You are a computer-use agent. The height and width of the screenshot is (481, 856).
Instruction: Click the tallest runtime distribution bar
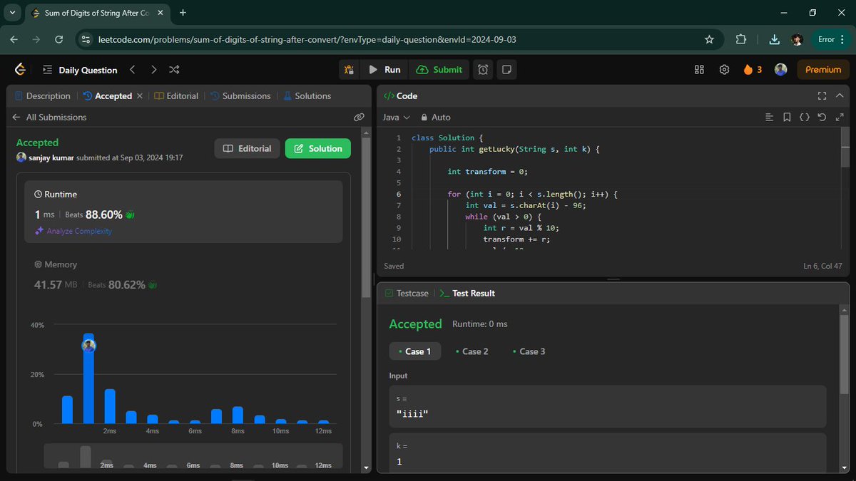pos(88,378)
